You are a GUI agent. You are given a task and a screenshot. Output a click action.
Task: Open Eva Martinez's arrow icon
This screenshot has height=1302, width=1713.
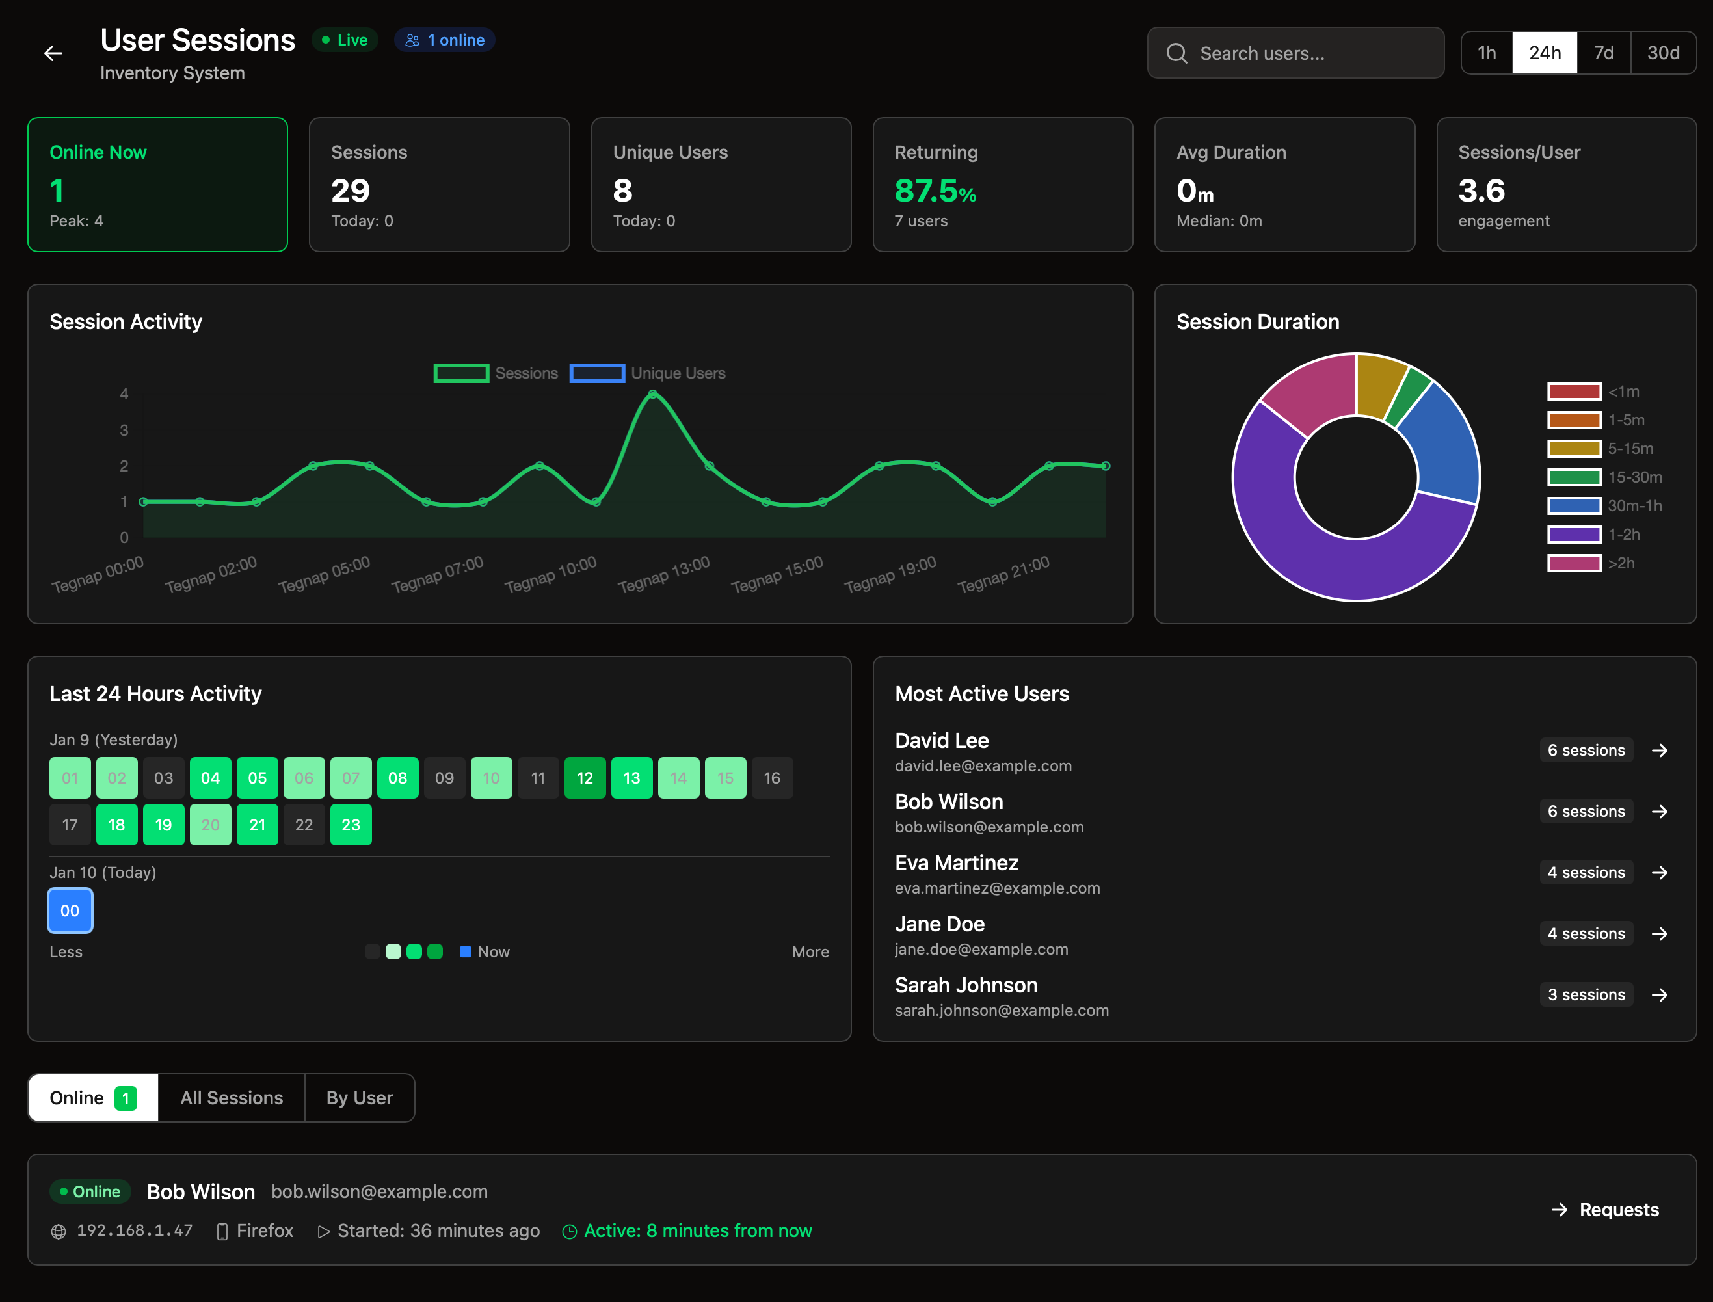tap(1659, 873)
